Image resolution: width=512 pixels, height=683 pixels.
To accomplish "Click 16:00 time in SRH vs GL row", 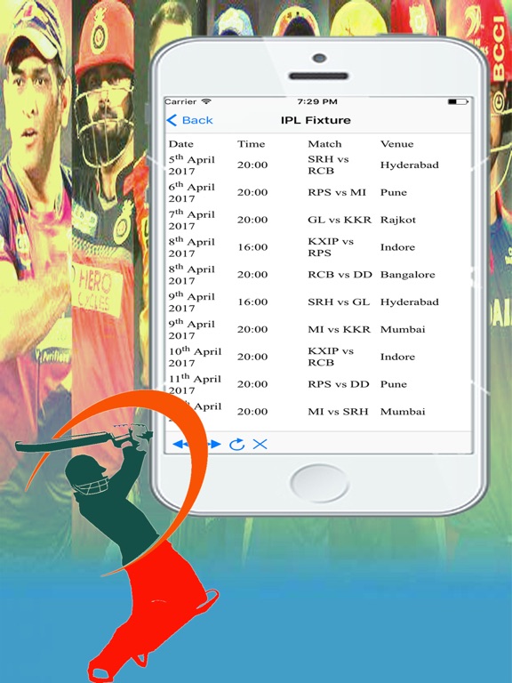I will 252,302.
